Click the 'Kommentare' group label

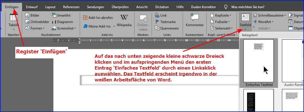pos(195,35)
